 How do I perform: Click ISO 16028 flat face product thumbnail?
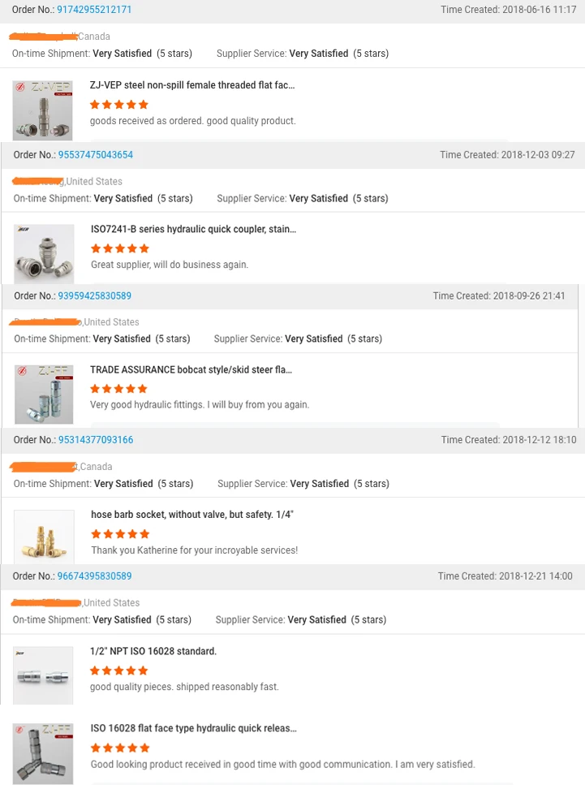[43, 753]
